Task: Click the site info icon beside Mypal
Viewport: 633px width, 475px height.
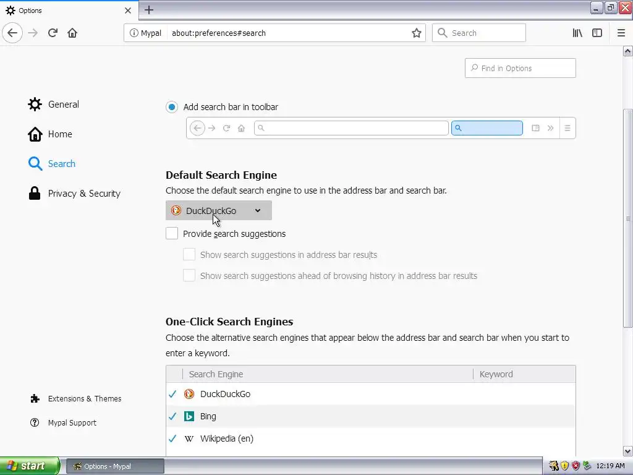Action: click(134, 33)
